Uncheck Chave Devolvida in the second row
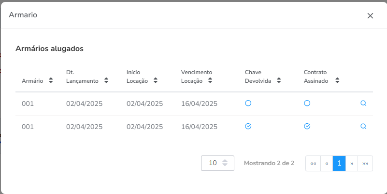387x194 pixels. 248,126
